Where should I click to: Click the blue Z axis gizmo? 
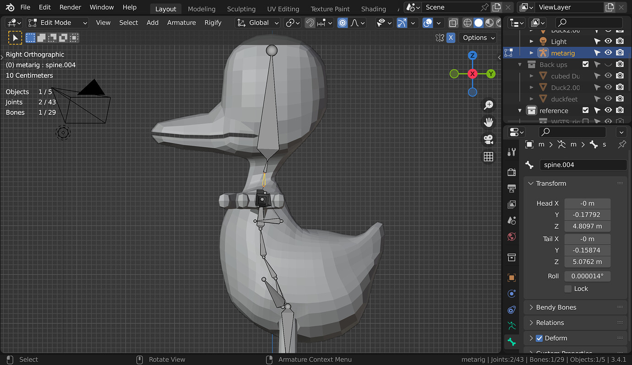click(x=473, y=55)
